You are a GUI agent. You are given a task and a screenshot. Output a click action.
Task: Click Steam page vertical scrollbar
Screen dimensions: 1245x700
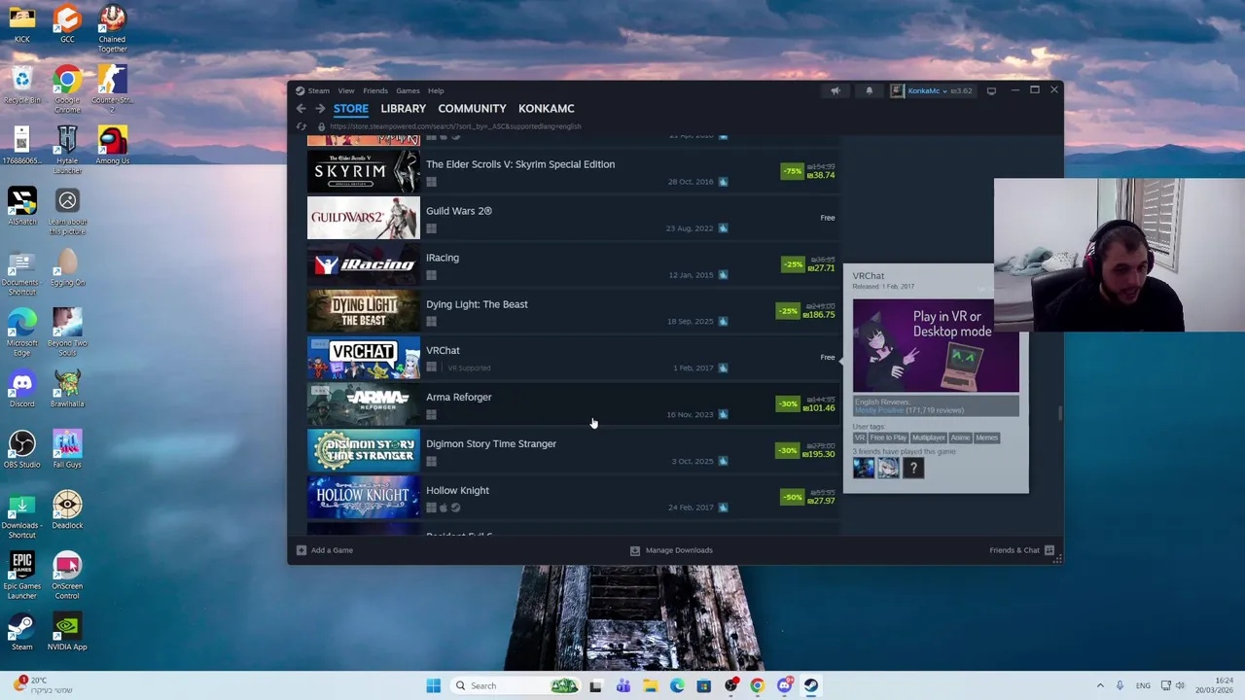pyautogui.click(x=1059, y=413)
